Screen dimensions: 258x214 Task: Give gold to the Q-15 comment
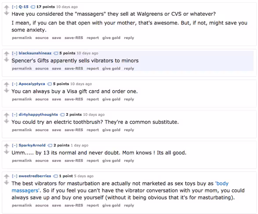click(x=111, y=38)
